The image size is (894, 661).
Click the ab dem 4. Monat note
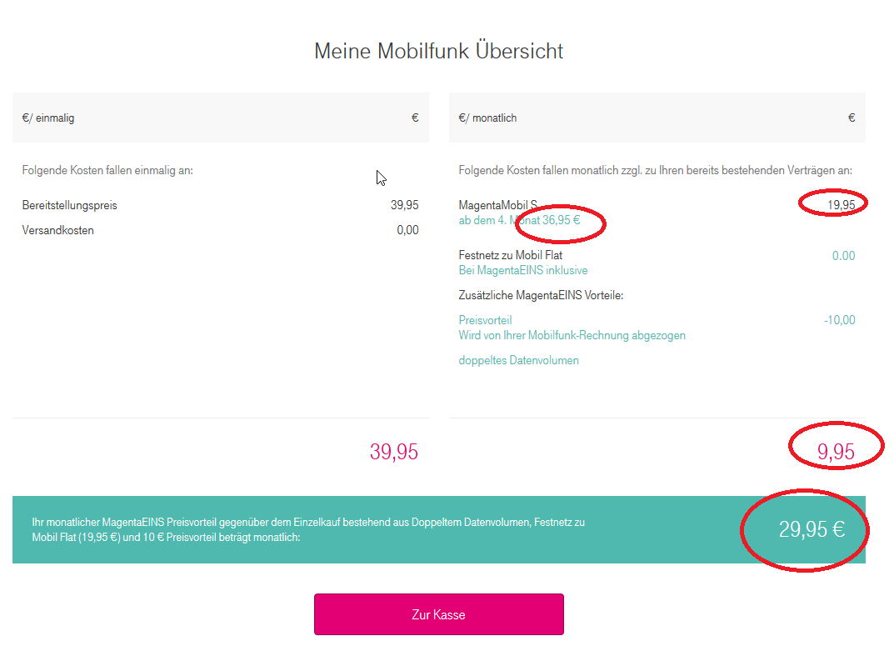(x=519, y=220)
